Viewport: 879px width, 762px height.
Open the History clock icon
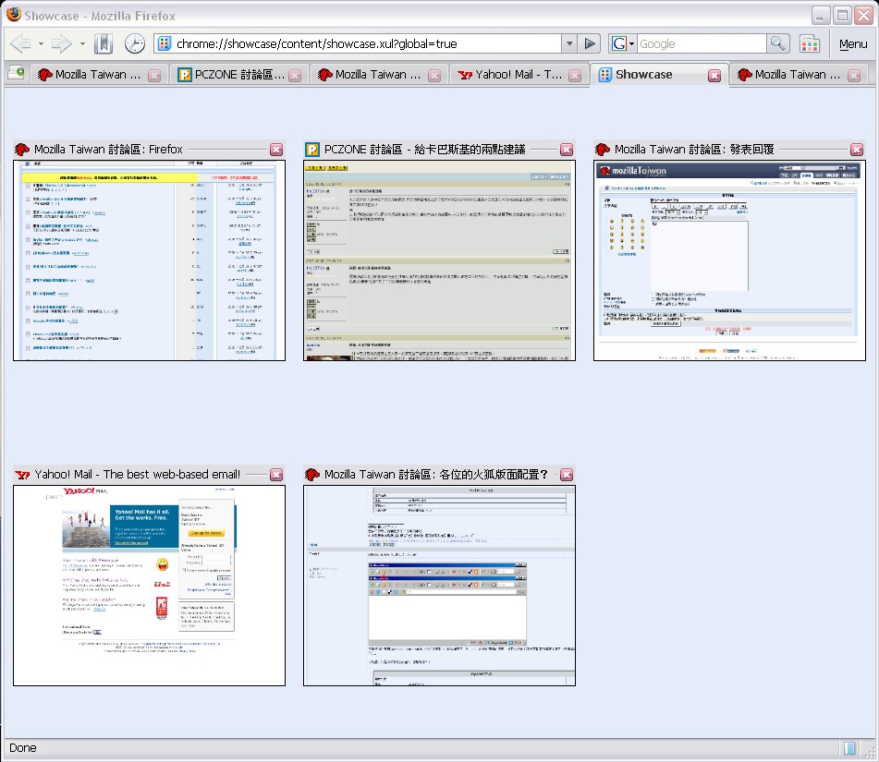tap(135, 43)
